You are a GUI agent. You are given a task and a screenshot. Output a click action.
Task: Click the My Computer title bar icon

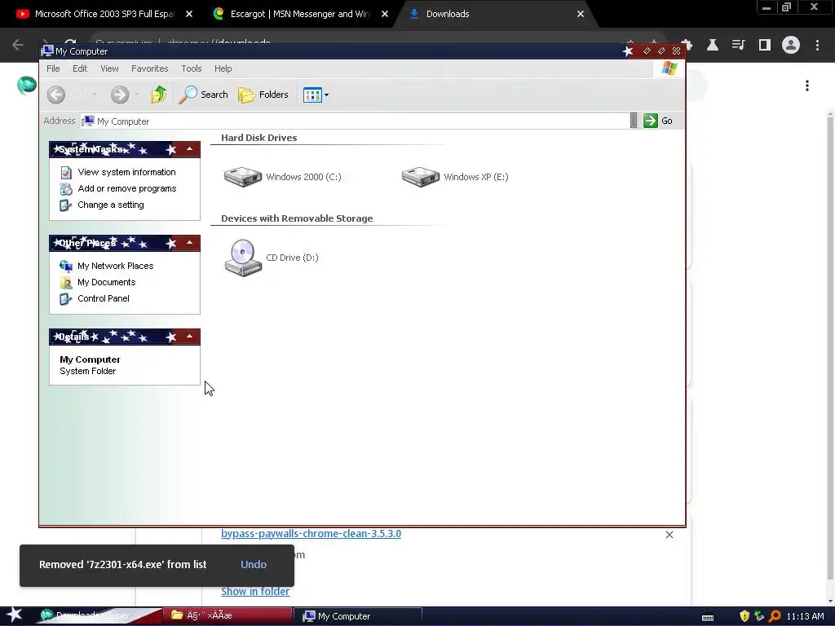coord(47,51)
